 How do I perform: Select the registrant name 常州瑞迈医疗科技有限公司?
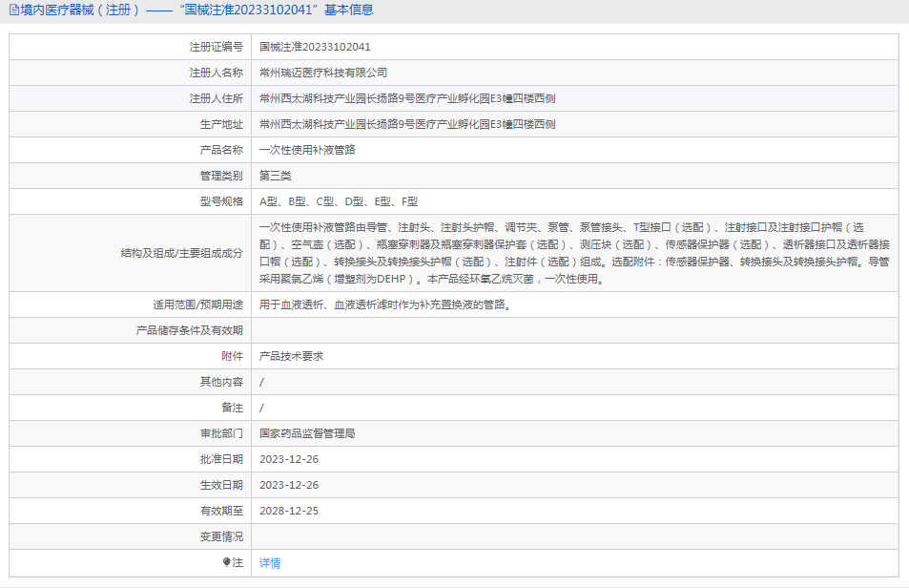coord(323,73)
